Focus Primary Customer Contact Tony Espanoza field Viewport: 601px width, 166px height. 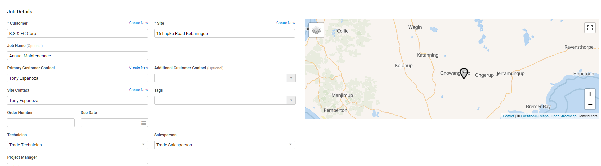pyautogui.click(x=77, y=78)
